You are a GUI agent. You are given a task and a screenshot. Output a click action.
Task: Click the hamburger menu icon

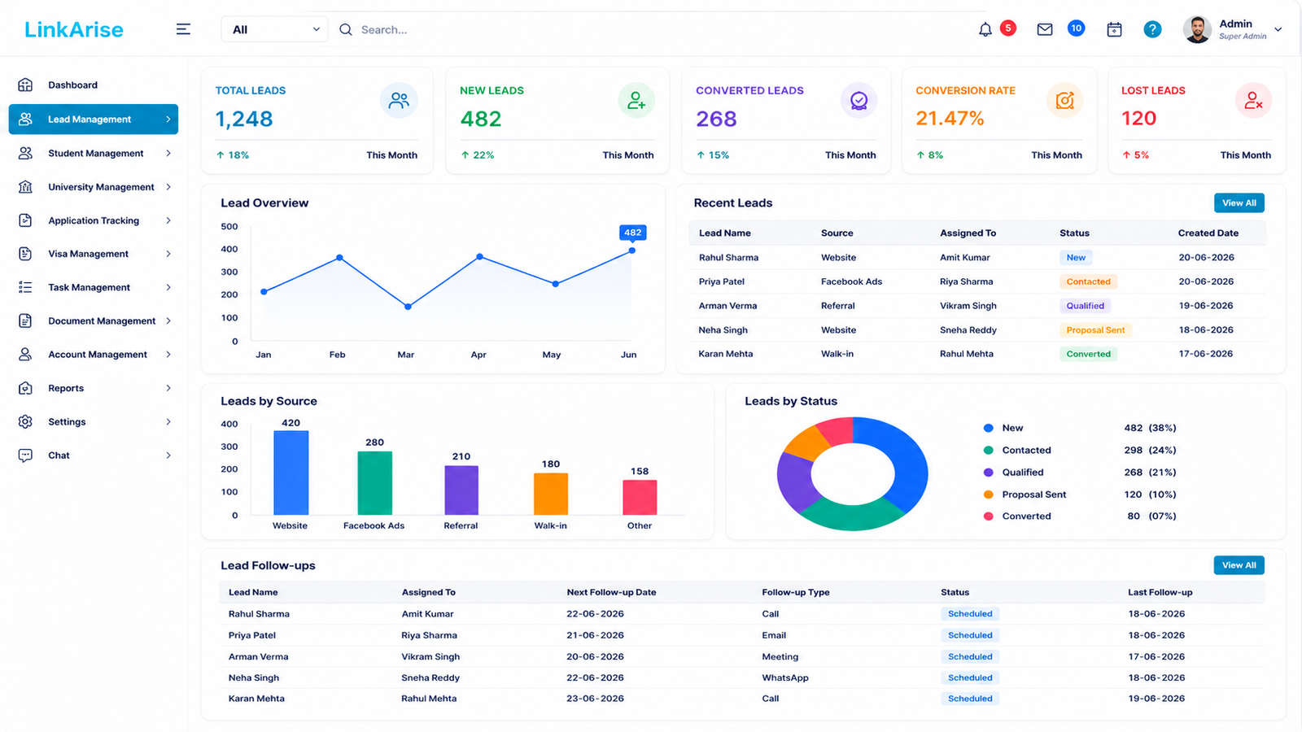tap(183, 29)
